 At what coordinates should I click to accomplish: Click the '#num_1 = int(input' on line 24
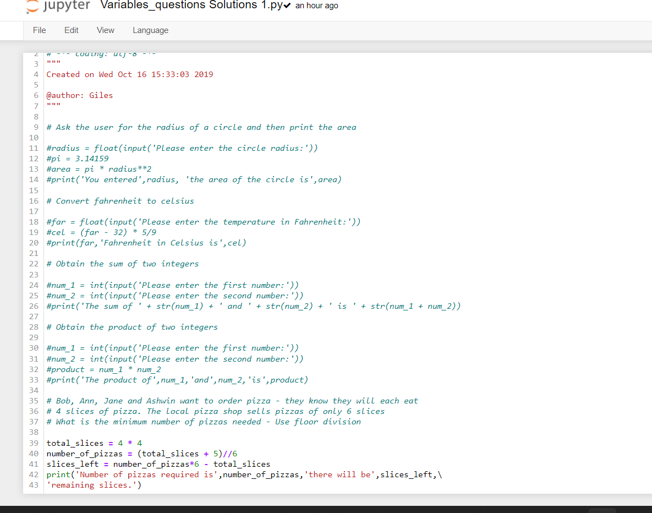tap(173, 285)
